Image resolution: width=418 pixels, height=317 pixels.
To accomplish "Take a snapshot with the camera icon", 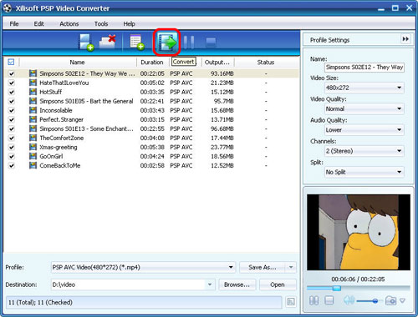I will point(390,300).
